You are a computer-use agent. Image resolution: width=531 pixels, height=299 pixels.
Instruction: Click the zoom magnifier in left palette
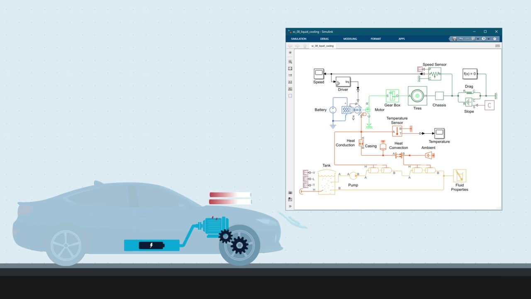[x=290, y=62]
